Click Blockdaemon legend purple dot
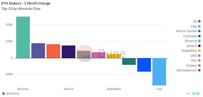 click(x=199, y=70)
